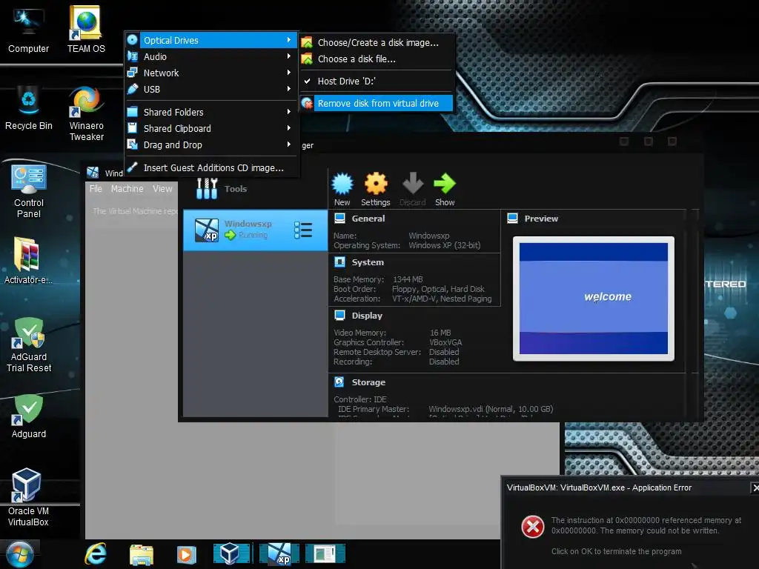Click the Display section header
Image resolution: width=759 pixels, height=569 pixels.
point(367,316)
